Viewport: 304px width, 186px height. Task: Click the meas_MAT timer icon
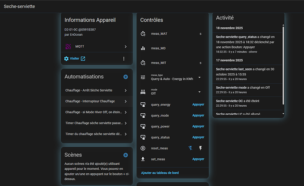pos(143,33)
